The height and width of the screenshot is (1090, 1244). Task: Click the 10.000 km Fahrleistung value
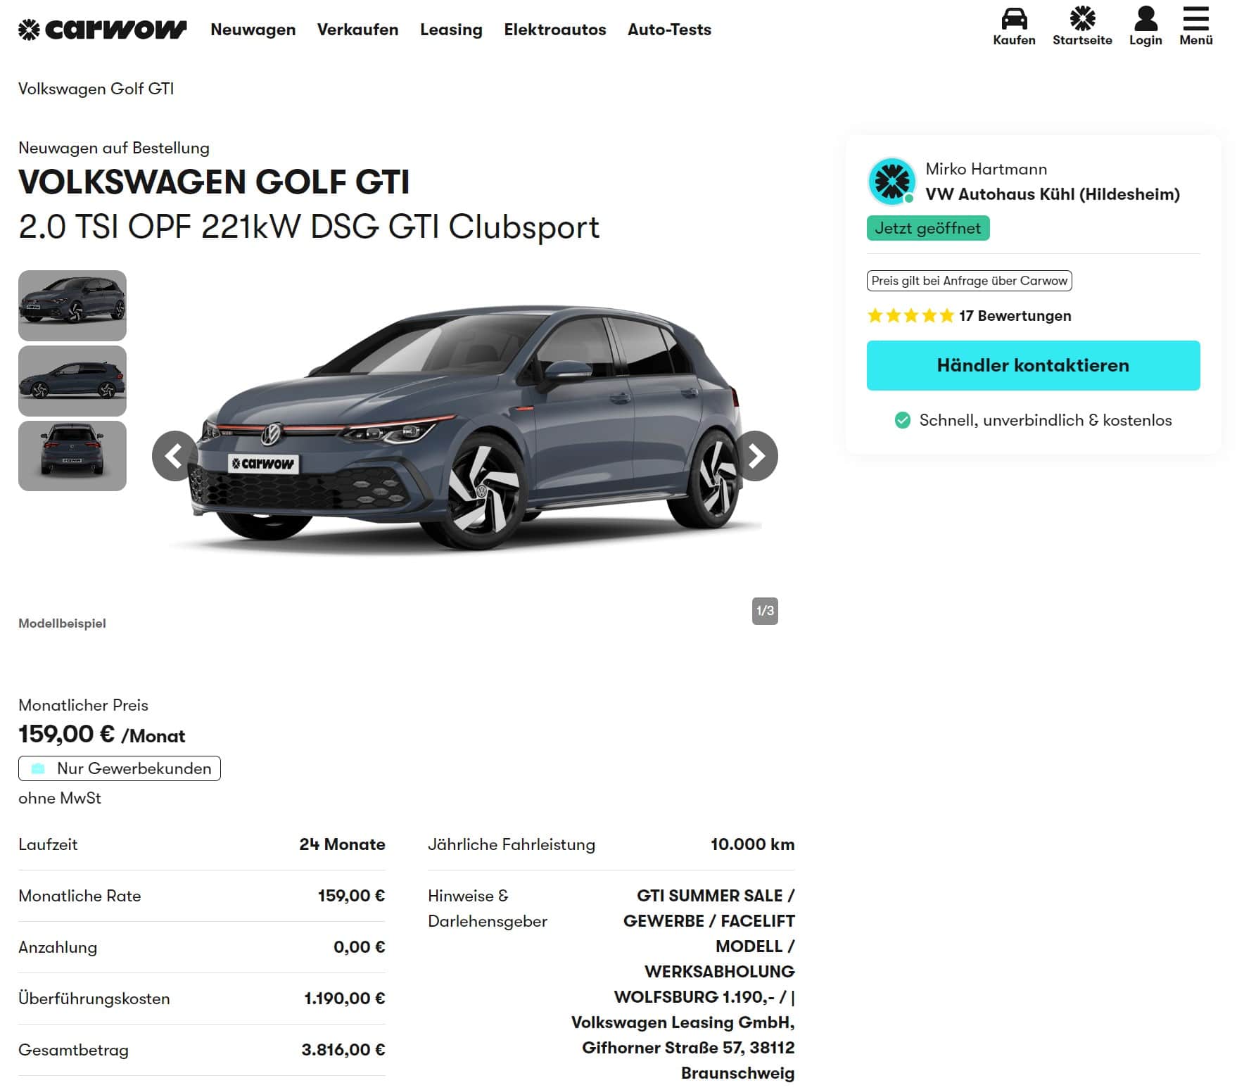[x=752, y=844]
